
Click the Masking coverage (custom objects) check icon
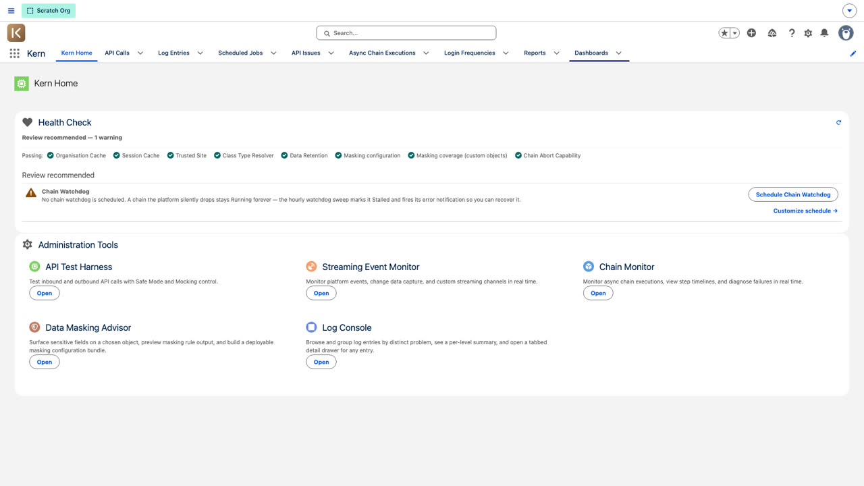tap(411, 155)
